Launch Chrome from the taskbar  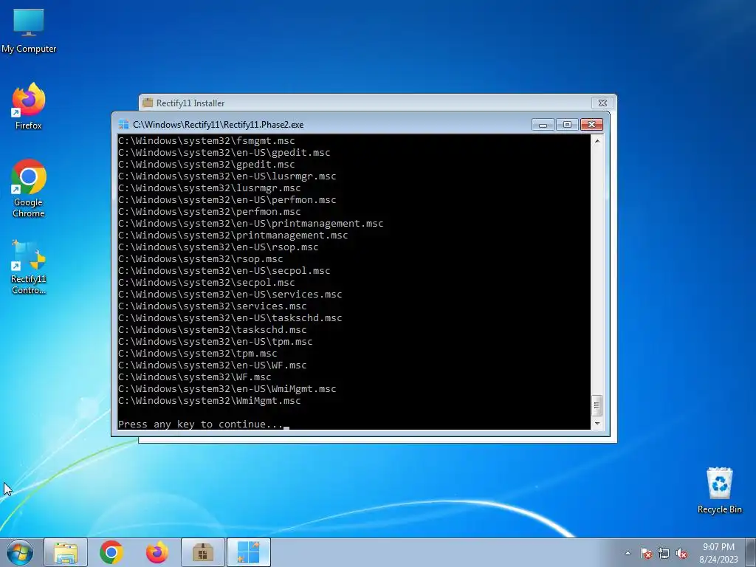(x=111, y=552)
